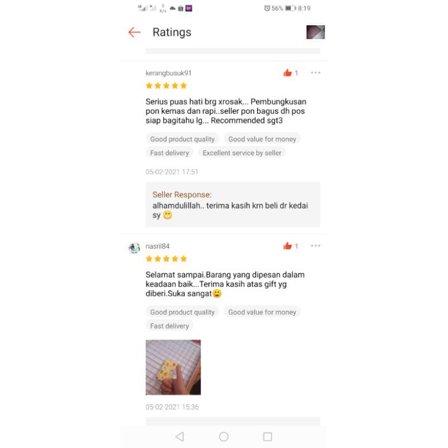Screen dimensions: 448x448
Task: Open more options for kerangbusuk91's review
Action: click(x=315, y=73)
